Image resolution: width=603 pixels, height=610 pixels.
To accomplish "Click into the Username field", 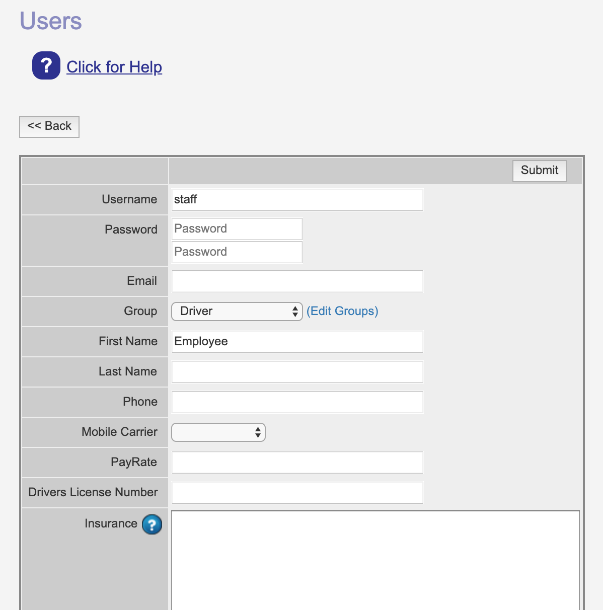I will [x=297, y=200].
